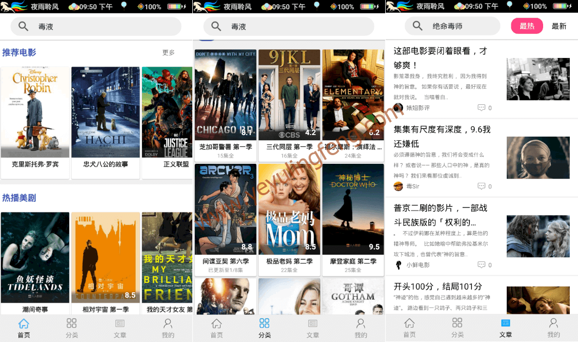Focus 毒液 search field in middle screen
The width and height of the screenshot is (578, 342).
pos(289,26)
